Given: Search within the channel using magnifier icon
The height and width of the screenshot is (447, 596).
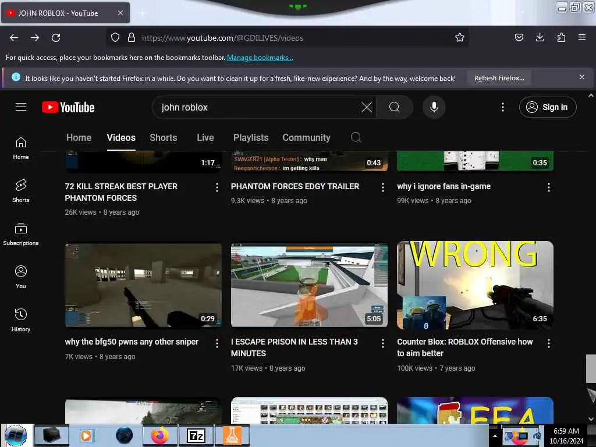Looking at the screenshot, I should point(356,137).
